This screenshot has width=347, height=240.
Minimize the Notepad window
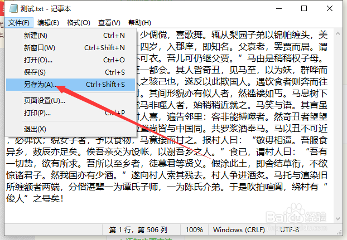point(279,8)
